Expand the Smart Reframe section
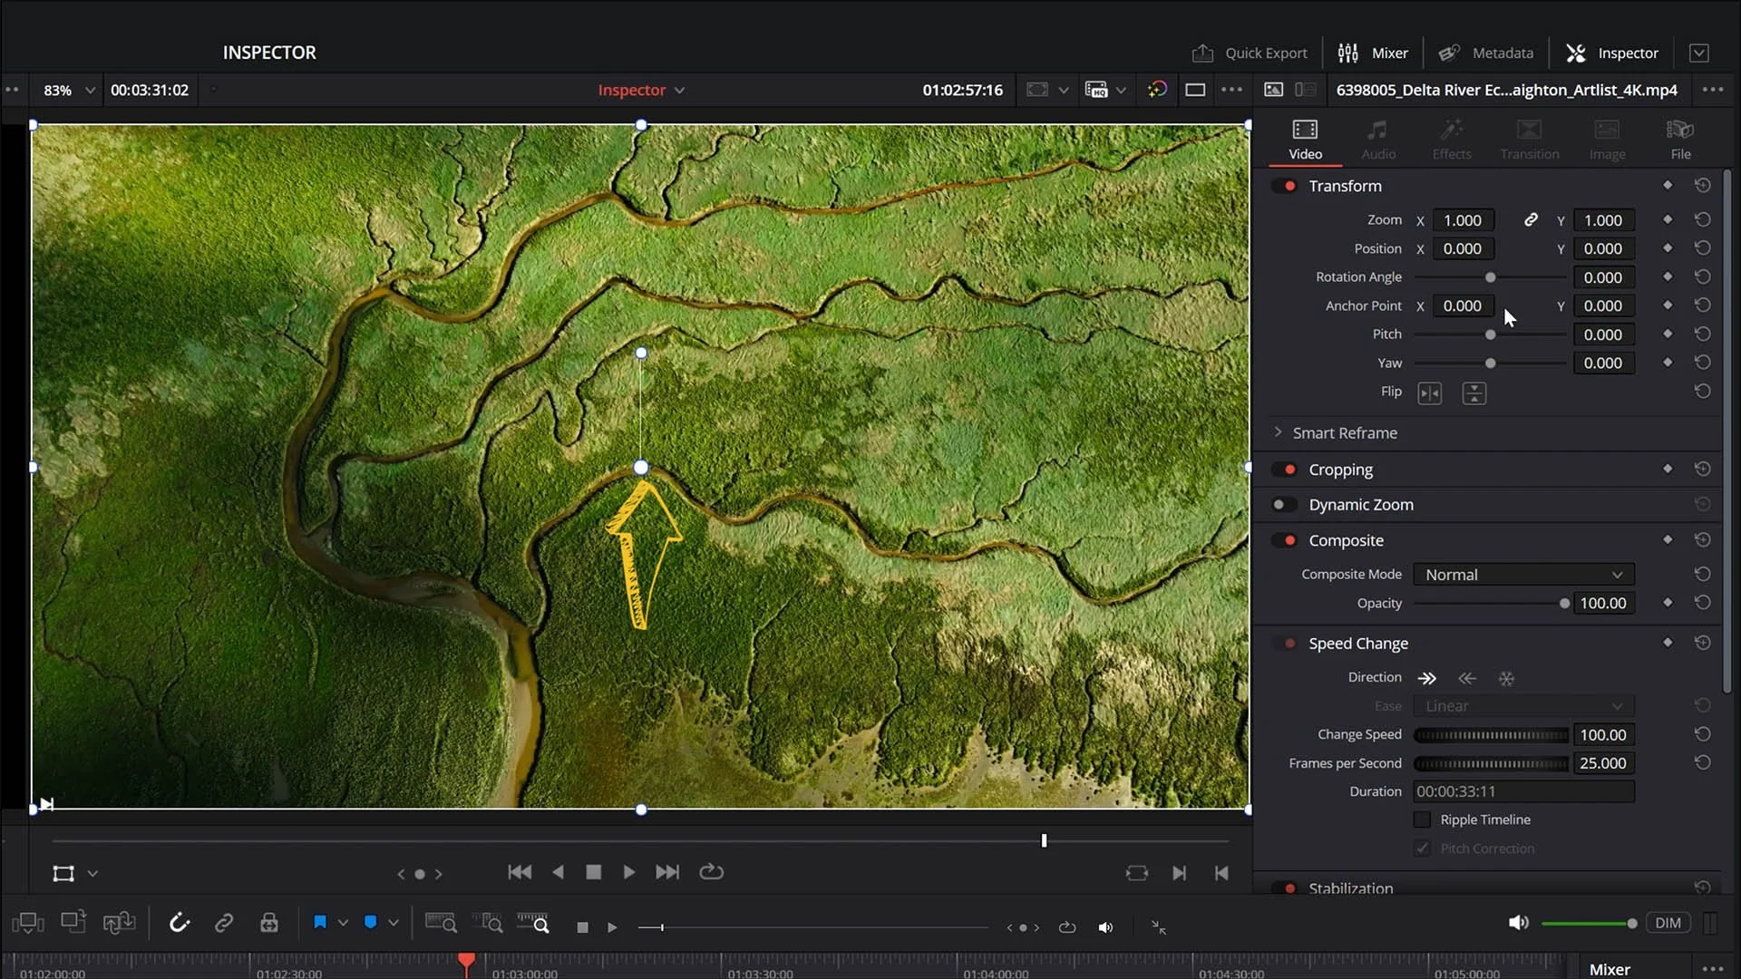Image resolution: width=1741 pixels, height=979 pixels. 1279,432
